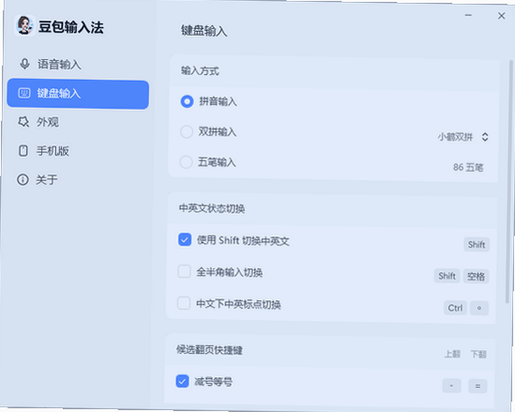This screenshot has width=515, height=412.
Task: Click the 下翻 column label
Action: tap(478, 354)
